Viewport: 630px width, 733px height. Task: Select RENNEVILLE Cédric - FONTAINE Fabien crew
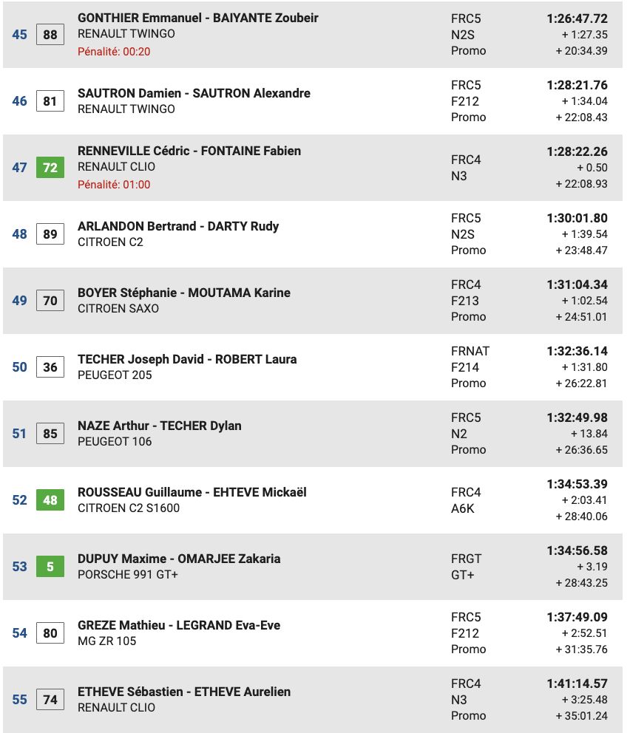189,151
